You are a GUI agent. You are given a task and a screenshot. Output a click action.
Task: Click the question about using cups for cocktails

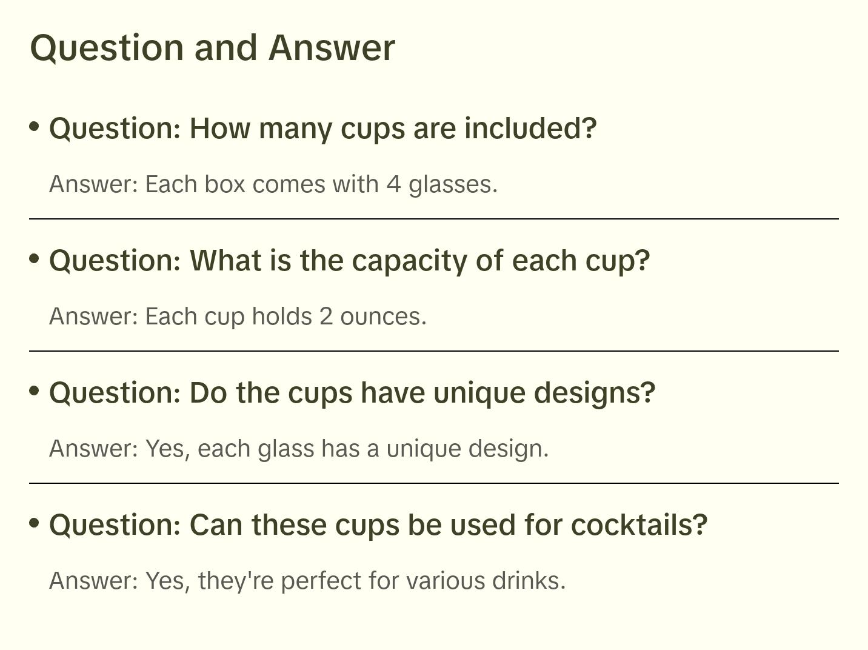point(378,525)
